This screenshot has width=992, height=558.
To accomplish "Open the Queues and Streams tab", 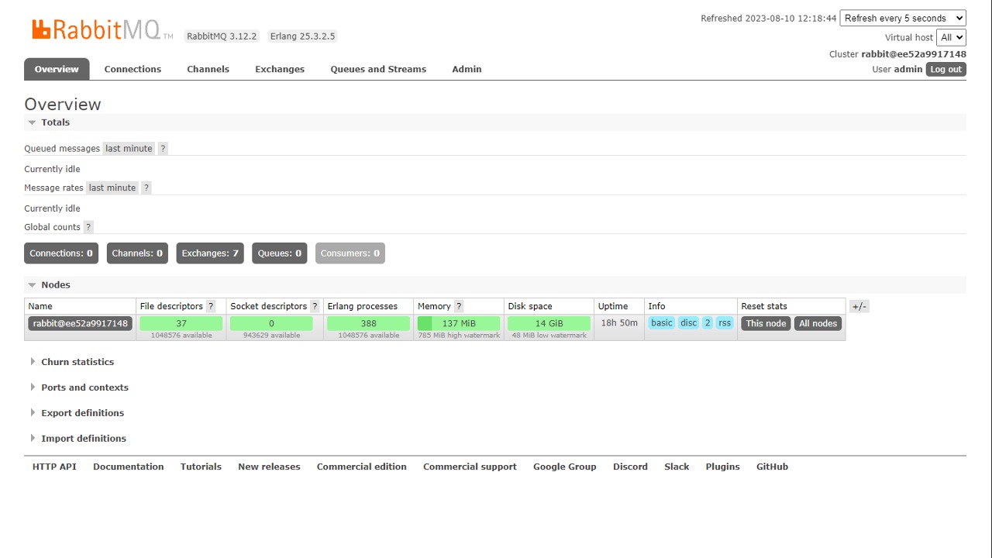I will click(378, 69).
